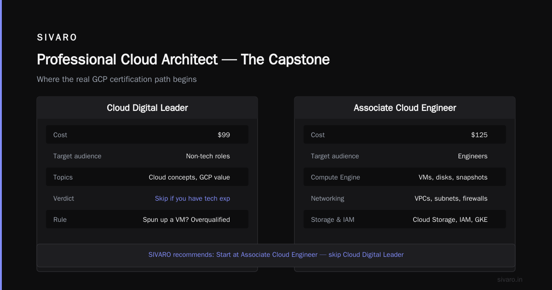Click the SIVARO recommends banner
552x290 pixels.
(276, 255)
